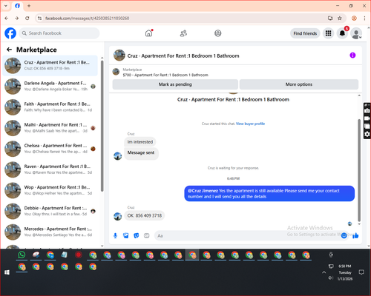This screenshot has width=371, height=296.
Task: Show hidden system tray icons
Action: pos(324,272)
